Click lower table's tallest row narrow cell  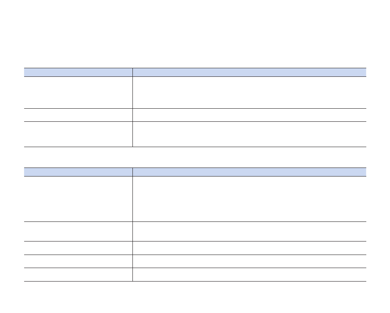(78, 199)
